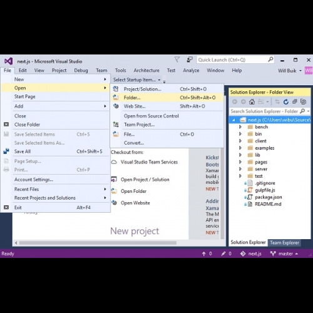This screenshot has height=313, width=313.
Task: Click the Quick Launch search magnifier icon
Action: click(x=270, y=59)
